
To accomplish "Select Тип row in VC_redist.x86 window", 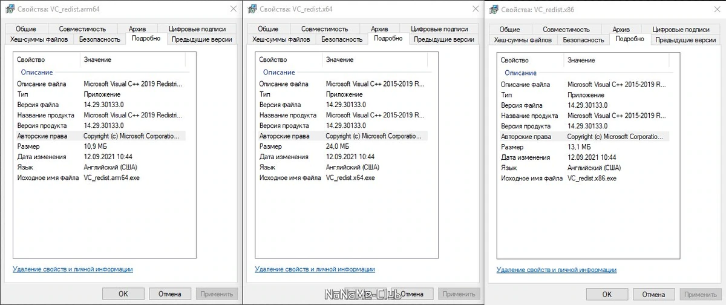I will (x=584, y=94).
